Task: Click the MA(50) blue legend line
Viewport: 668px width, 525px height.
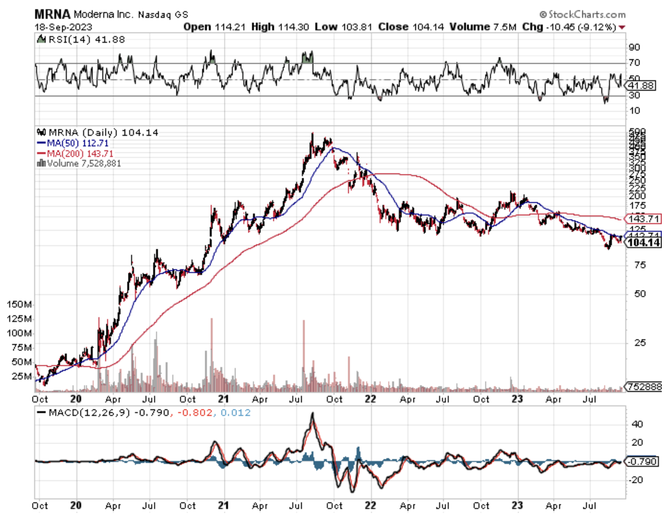Action: [41, 143]
